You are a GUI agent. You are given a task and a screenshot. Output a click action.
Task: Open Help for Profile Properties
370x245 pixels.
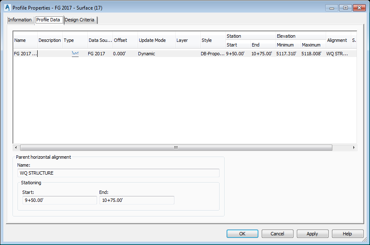pyautogui.click(x=347, y=234)
